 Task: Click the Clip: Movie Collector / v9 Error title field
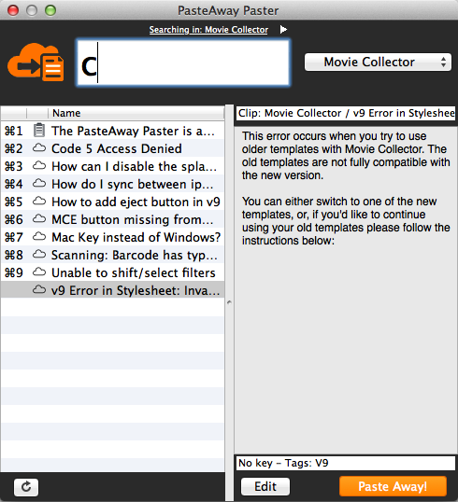pyautogui.click(x=346, y=113)
